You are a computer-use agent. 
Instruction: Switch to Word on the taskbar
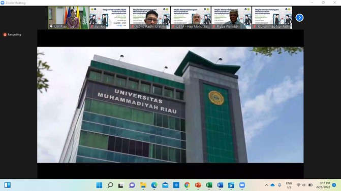click(220, 185)
